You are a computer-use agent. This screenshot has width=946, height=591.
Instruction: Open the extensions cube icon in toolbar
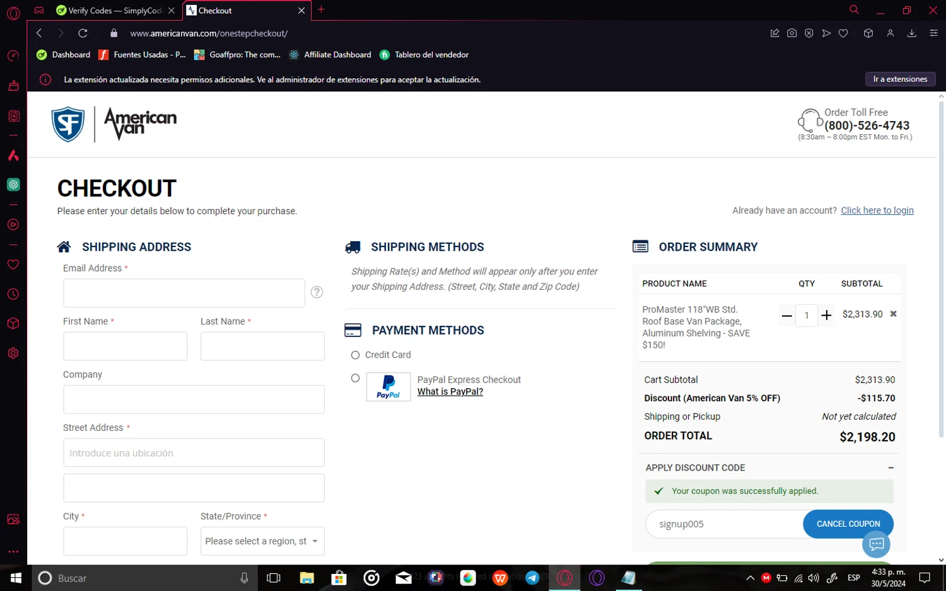(x=868, y=33)
